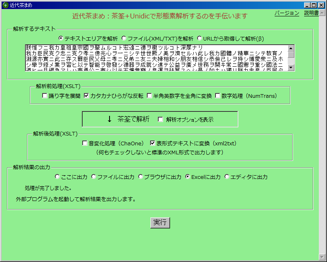Select エディタに出力 output option
327x262 pixels.
(x=227, y=177)
